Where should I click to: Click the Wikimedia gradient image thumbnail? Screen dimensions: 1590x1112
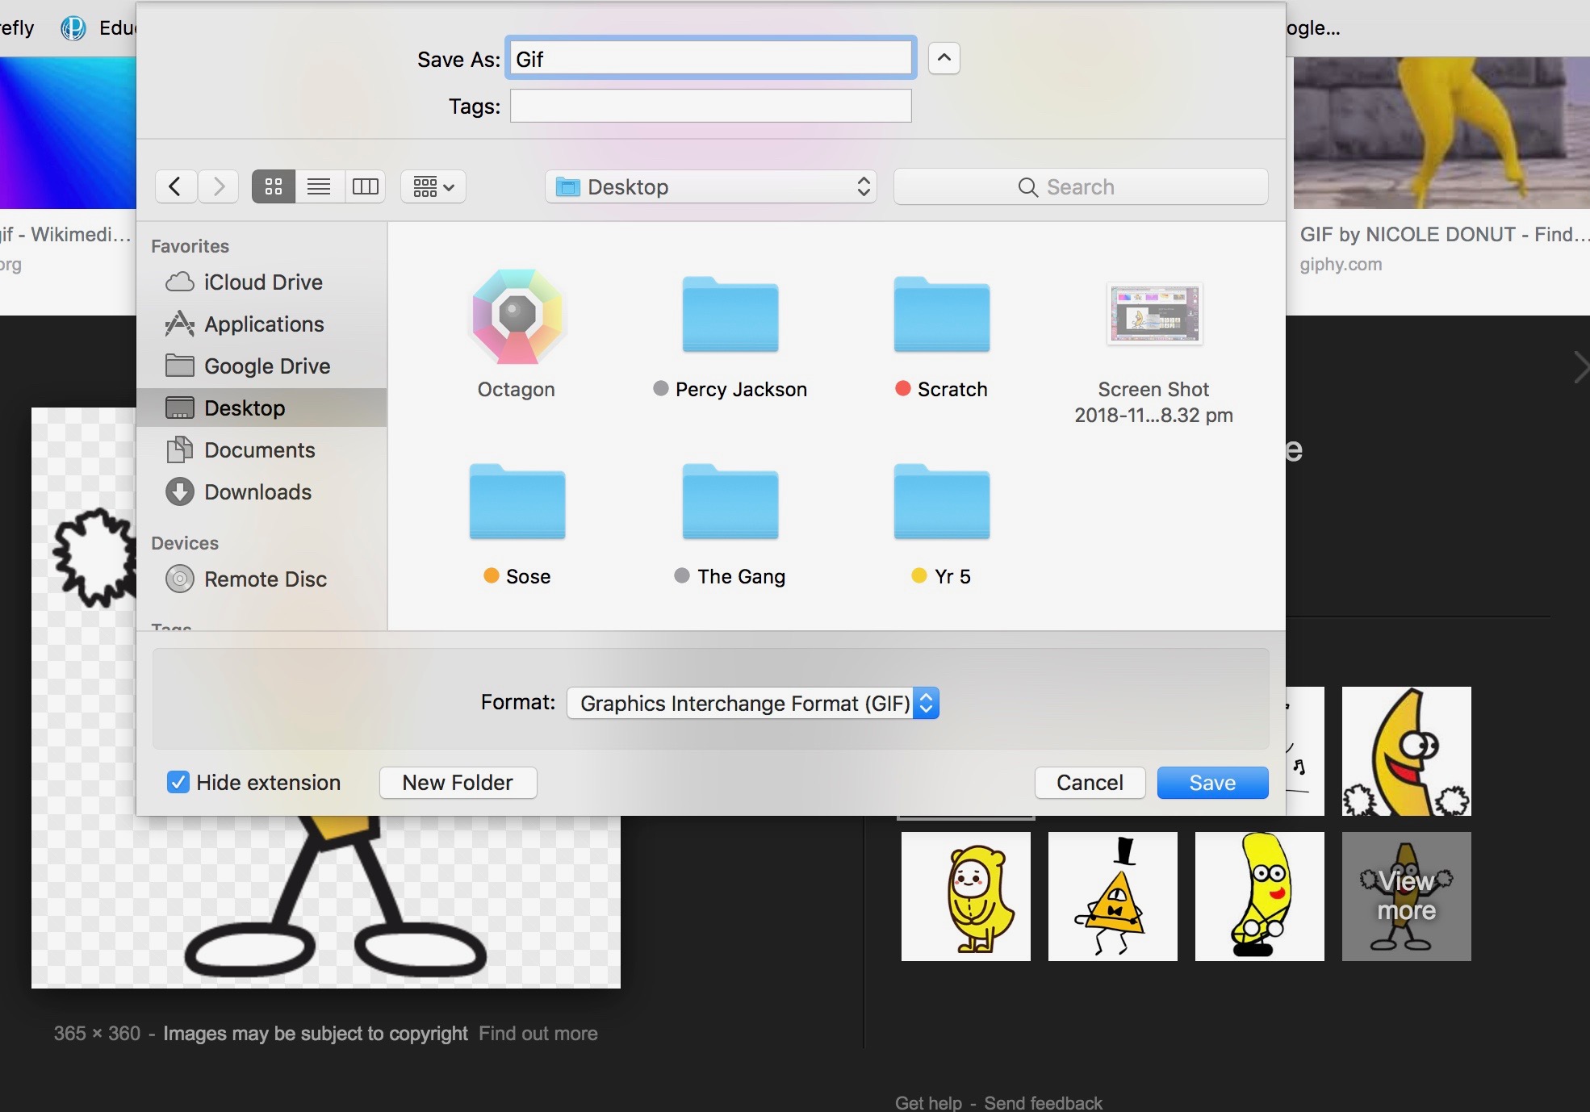click(x=68, y=132)
